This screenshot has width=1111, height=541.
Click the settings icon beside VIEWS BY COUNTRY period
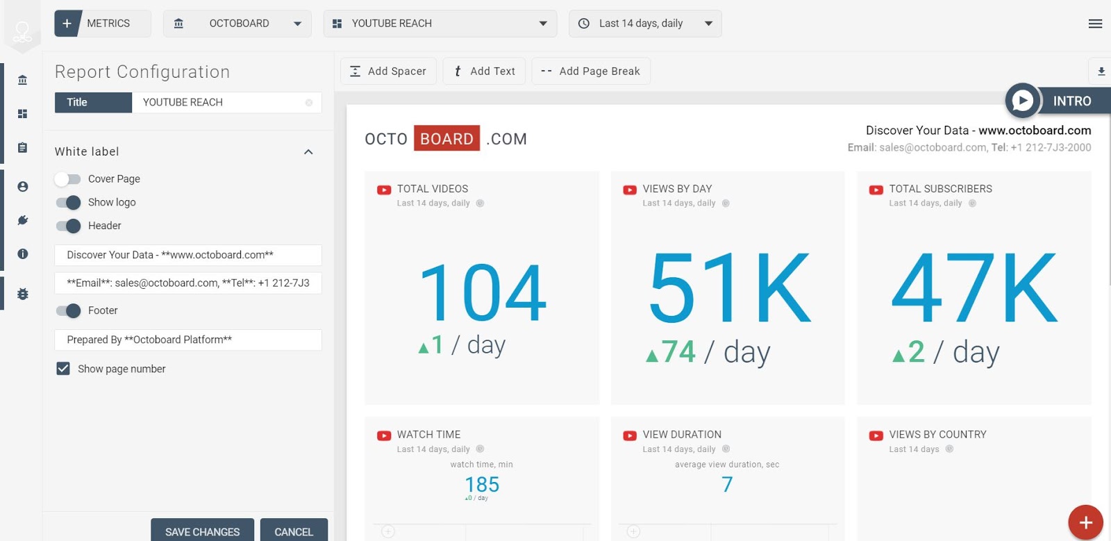pyautogui.click(x=949, y=449)
